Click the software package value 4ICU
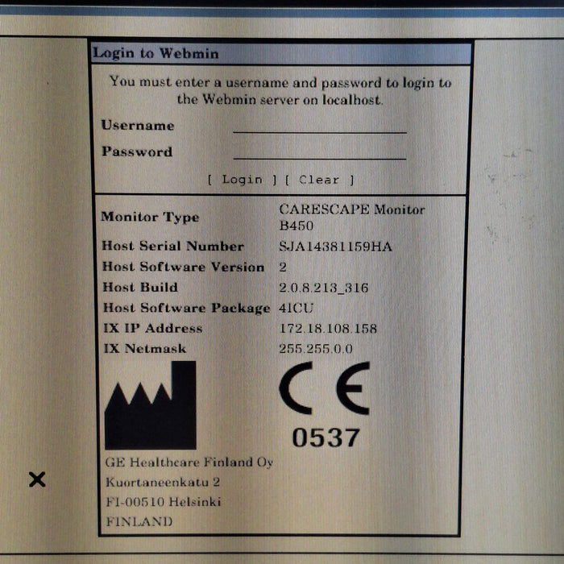 click(x=296, y=308)
